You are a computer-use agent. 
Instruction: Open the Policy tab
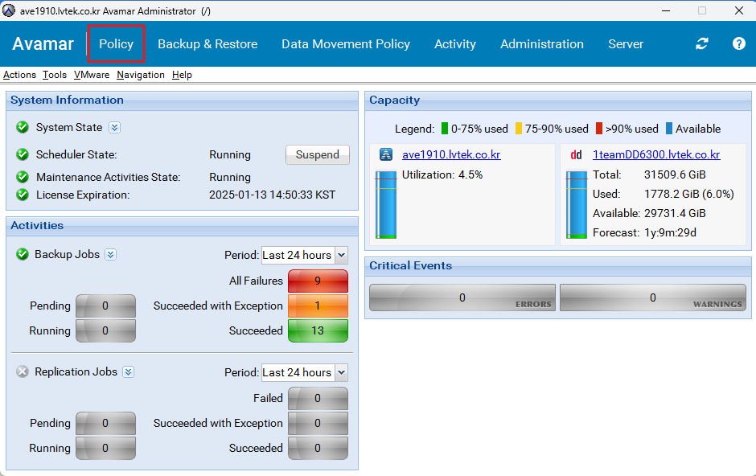pos(116,44)
